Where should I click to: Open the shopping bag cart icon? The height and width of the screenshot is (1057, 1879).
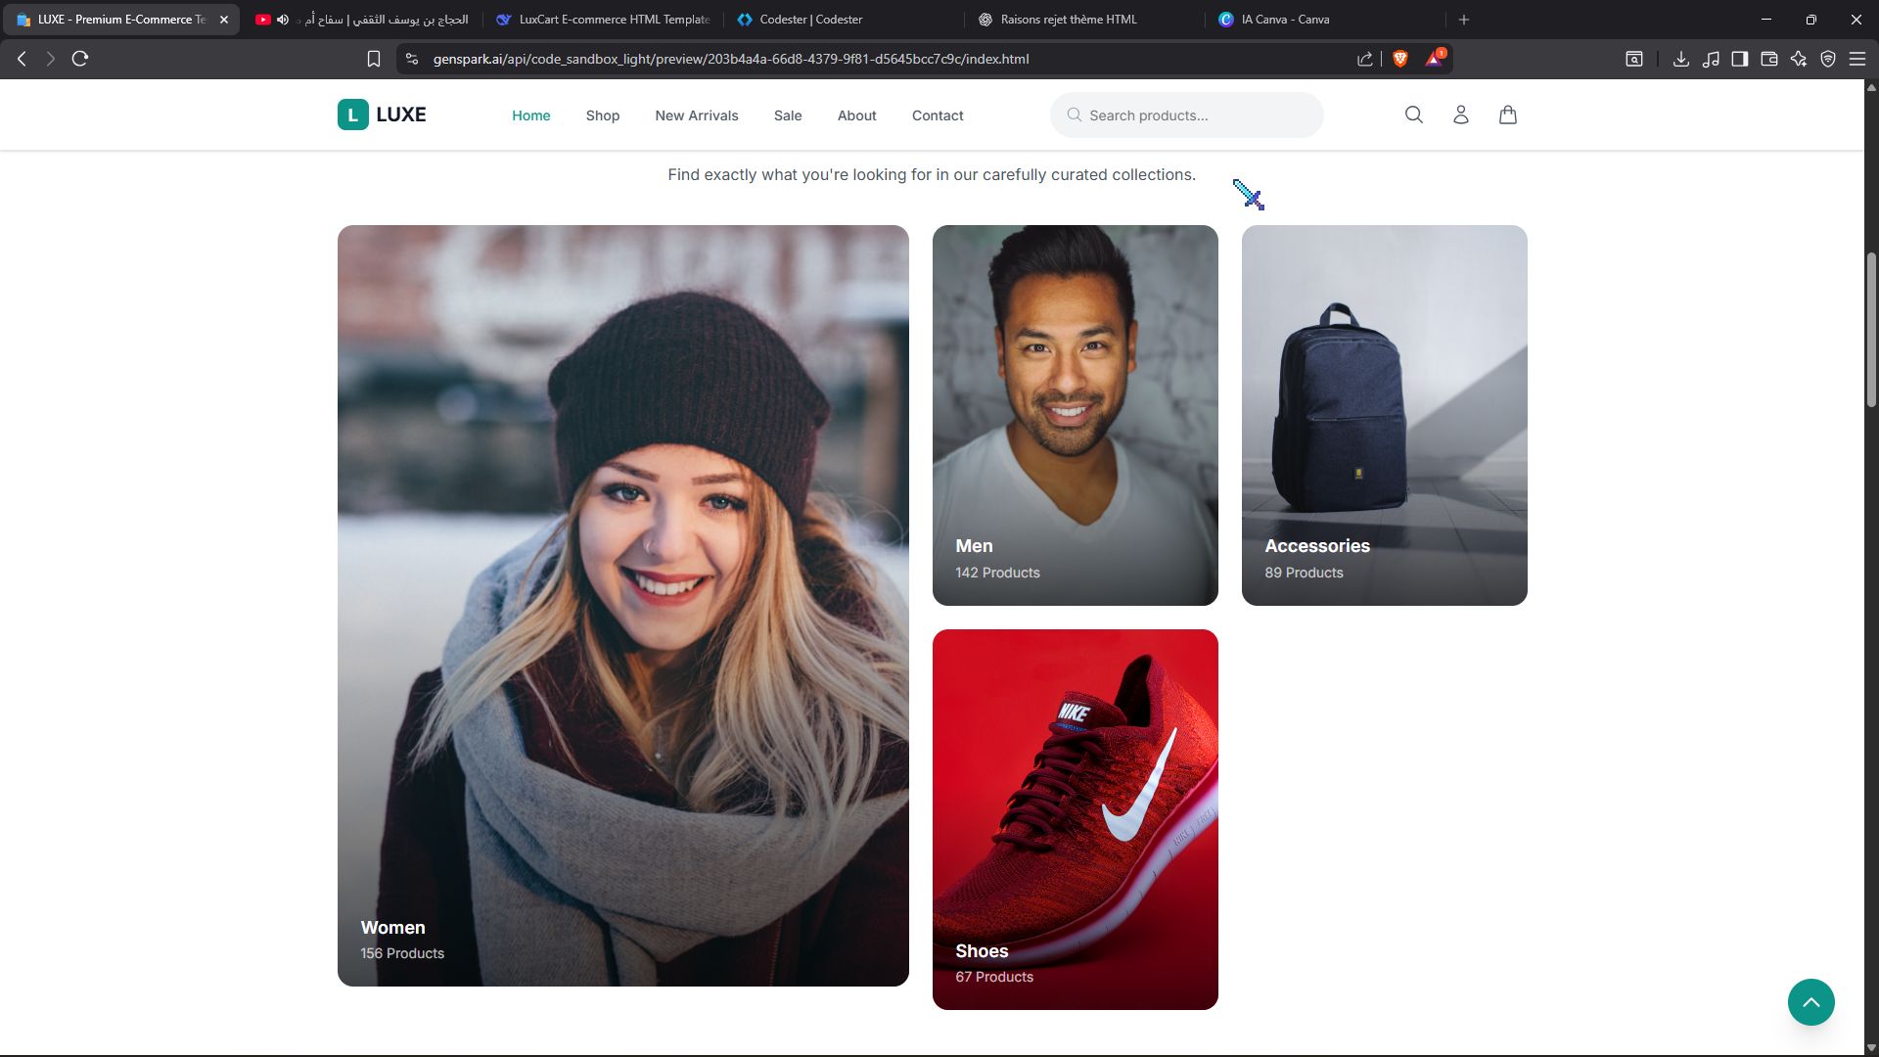click(1507, 115)
